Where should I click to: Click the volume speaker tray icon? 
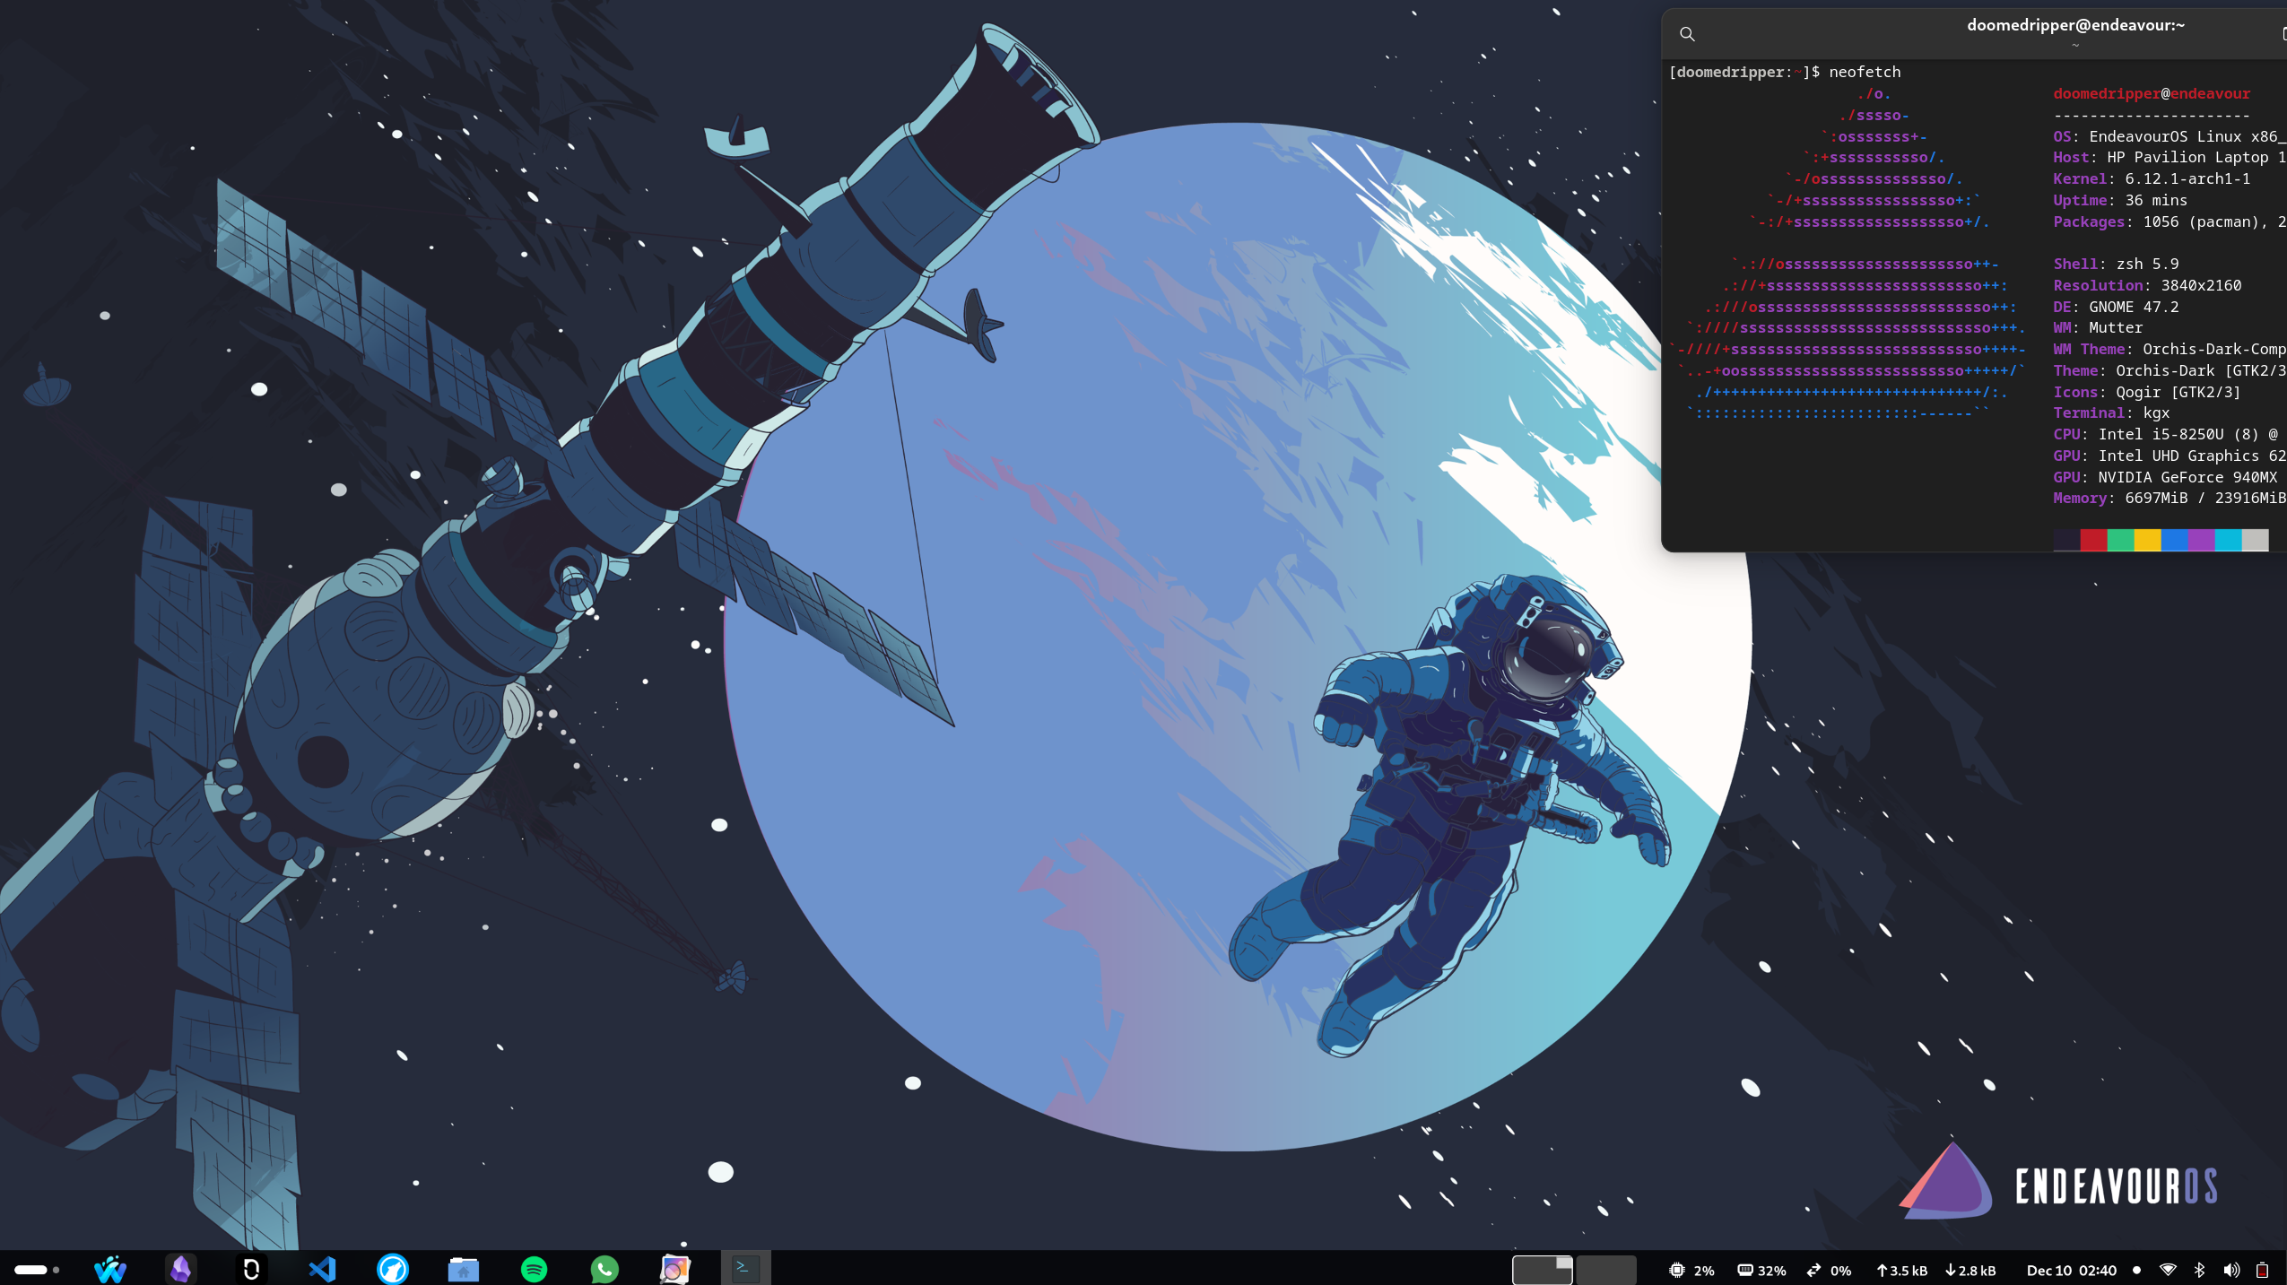click(x=2231, y=1270)
